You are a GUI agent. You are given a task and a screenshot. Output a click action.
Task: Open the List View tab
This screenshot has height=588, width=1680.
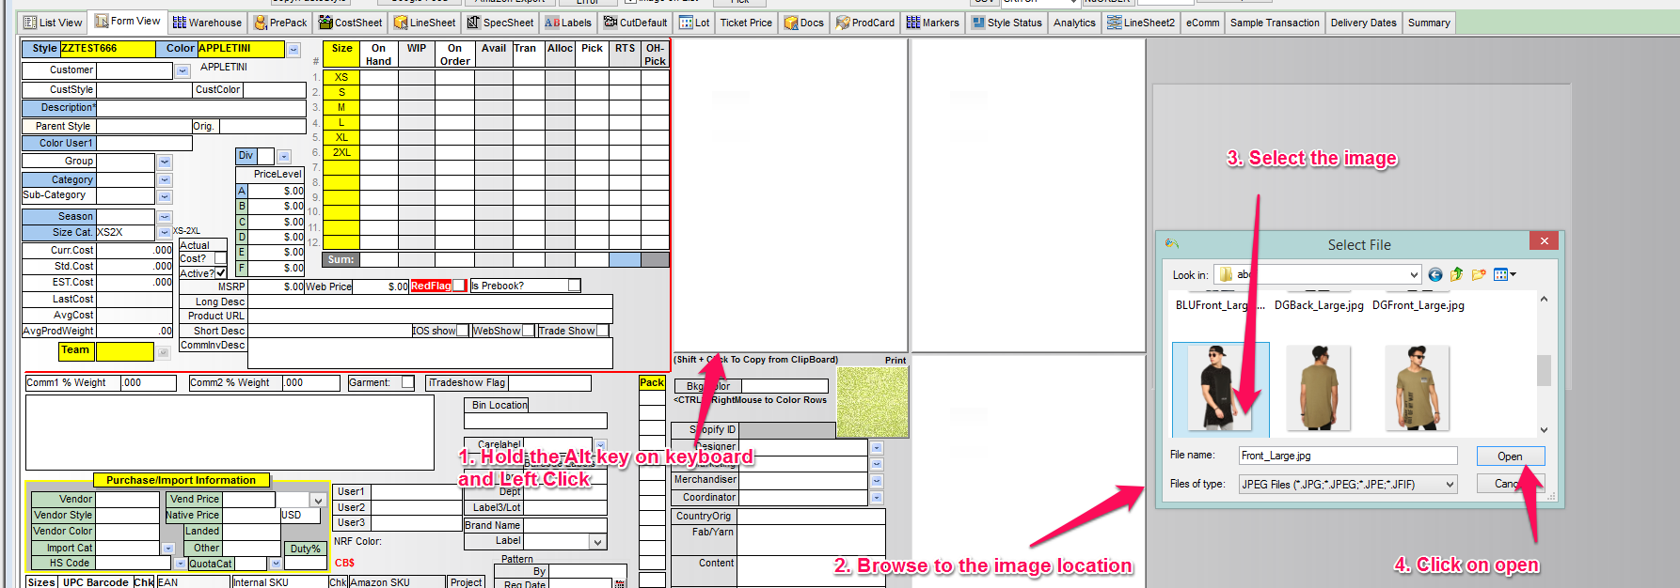pyautogui.click(x=54, y=23)
